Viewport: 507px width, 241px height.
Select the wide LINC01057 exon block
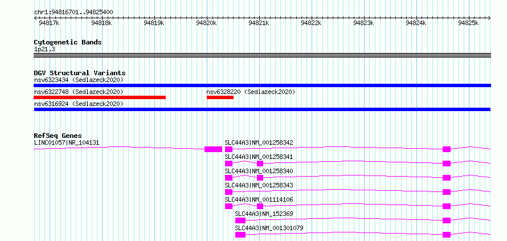pyautogui.click(x=214, y=149)
